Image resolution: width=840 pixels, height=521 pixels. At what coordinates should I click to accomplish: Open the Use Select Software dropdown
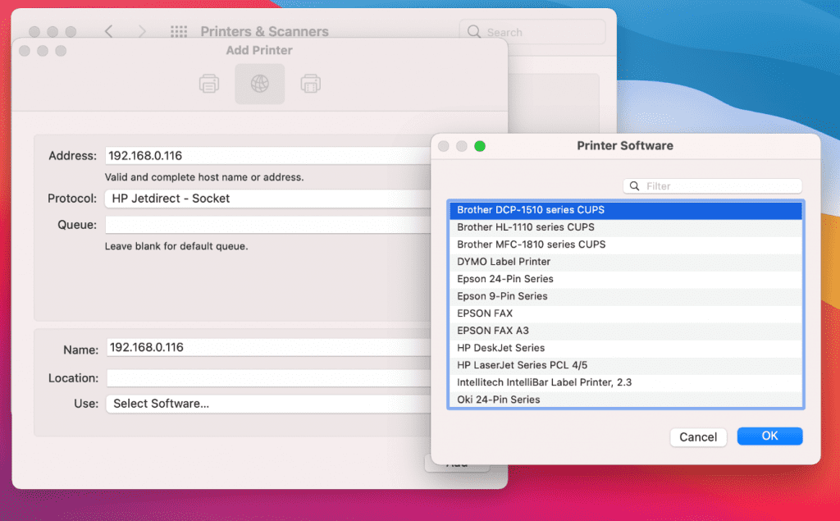[x=268, y=404]
